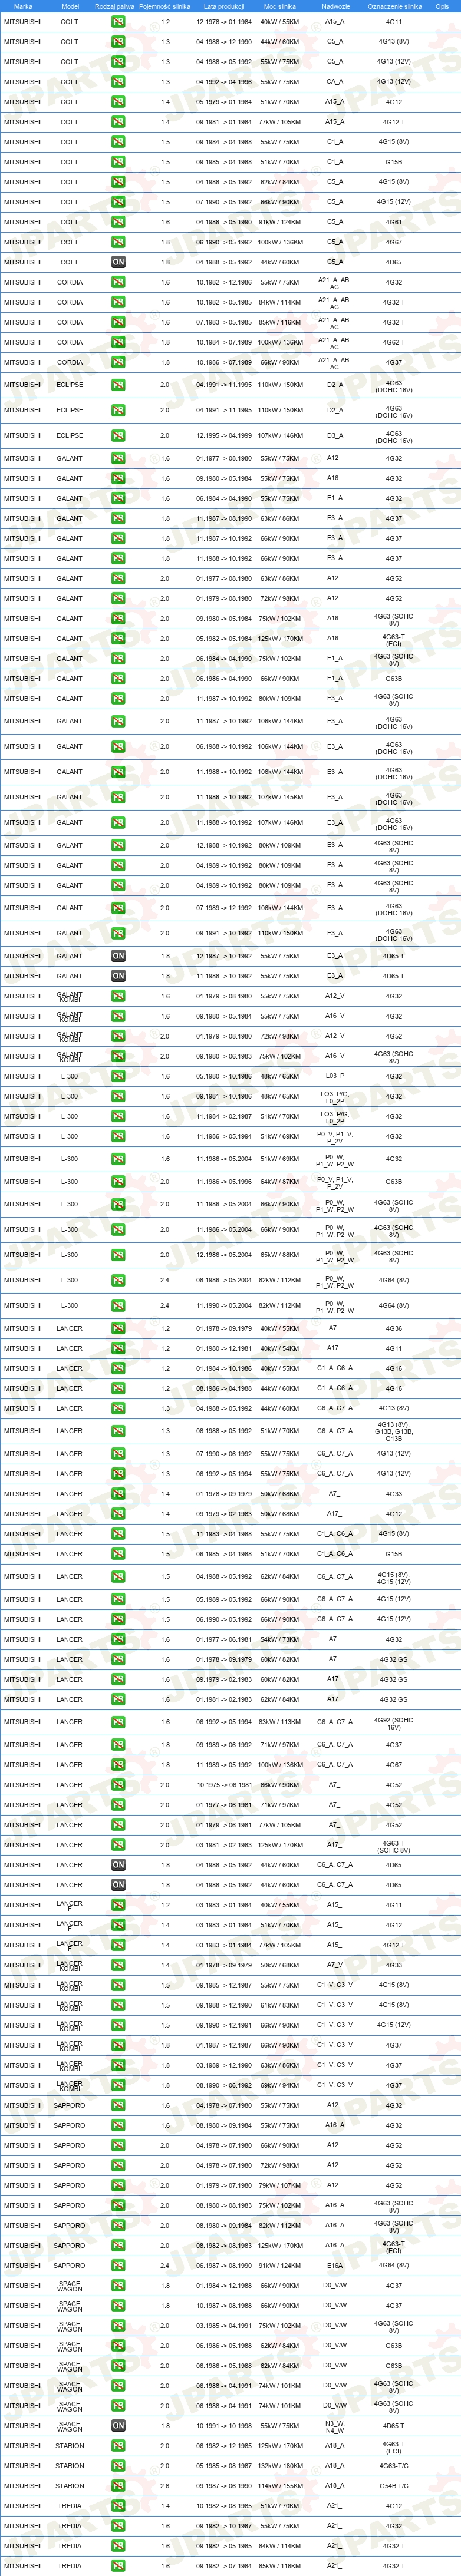Click N3_W, N4_W body code in SPACE WAGON row
The height and width of the screenshot is (2576, 461).
point(335,2425)
